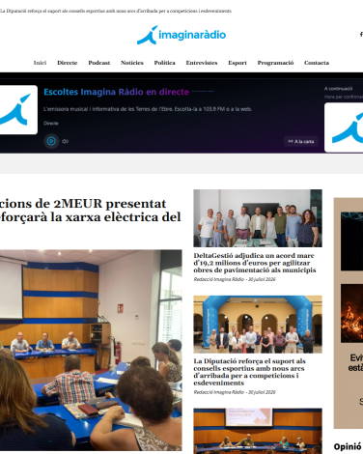Click the emissora musical description text

click(148, 109)
